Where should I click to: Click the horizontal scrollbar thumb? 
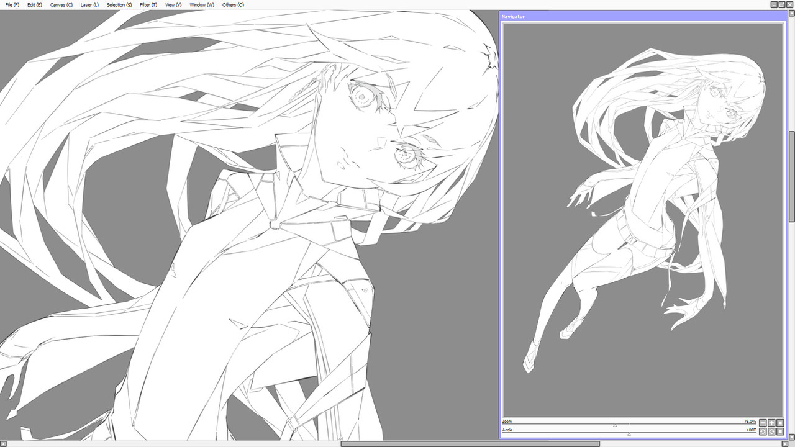point(470,444)
